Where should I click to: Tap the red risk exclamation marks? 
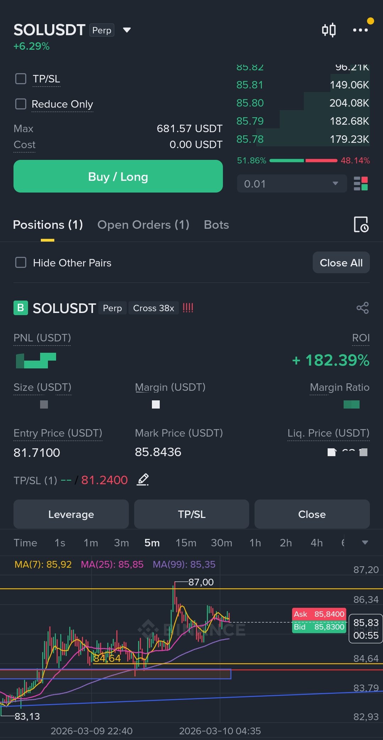188,308
